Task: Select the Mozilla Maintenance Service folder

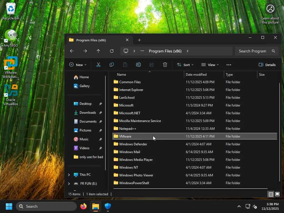Action: pos(195,121)
